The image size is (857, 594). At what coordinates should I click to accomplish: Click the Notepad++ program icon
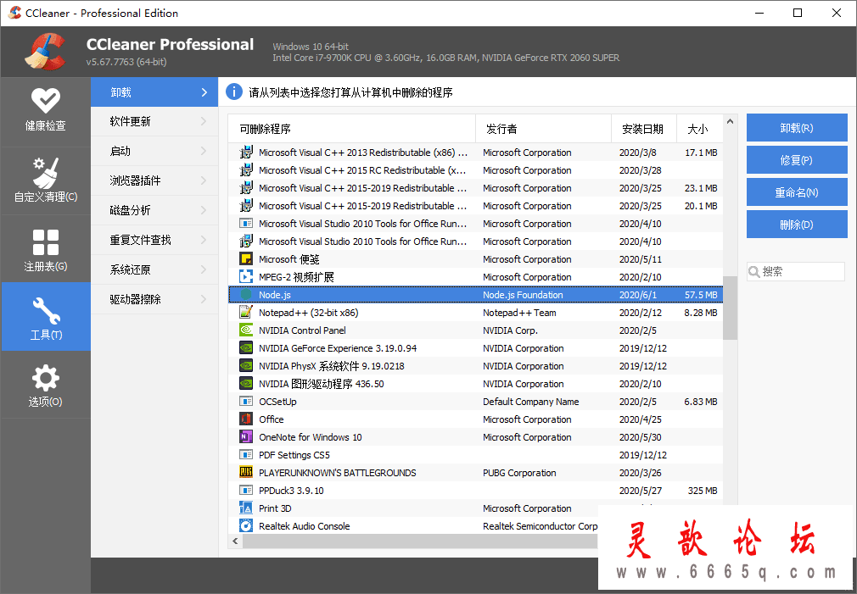point(246,313)
